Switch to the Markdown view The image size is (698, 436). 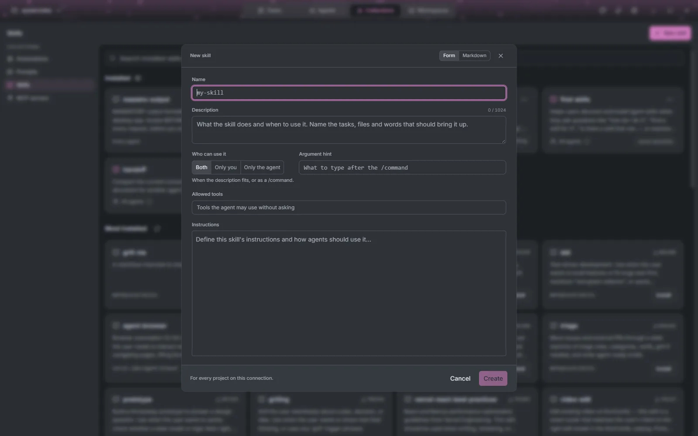click(x=474, y=56)
